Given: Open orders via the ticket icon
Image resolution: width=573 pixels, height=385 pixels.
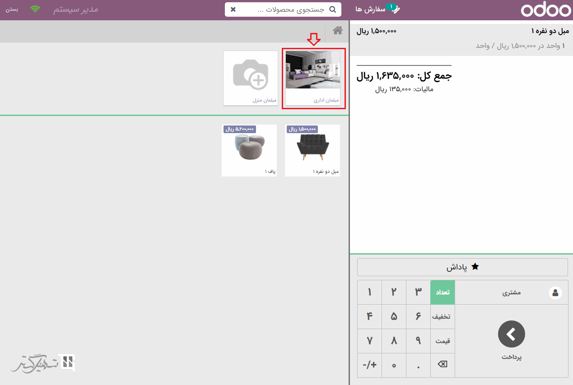Looking at the screenshot, I should click(x=395, y=9).
